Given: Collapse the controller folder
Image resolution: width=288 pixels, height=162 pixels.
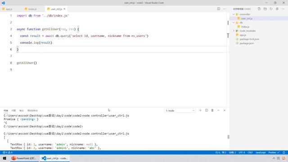Looking at the screenshot, I should (x=234, y=14).
